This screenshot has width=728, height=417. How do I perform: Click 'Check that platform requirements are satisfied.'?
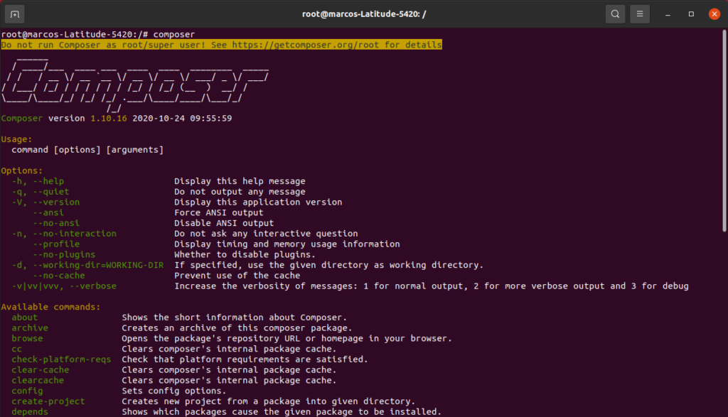(x=245, y=359)
